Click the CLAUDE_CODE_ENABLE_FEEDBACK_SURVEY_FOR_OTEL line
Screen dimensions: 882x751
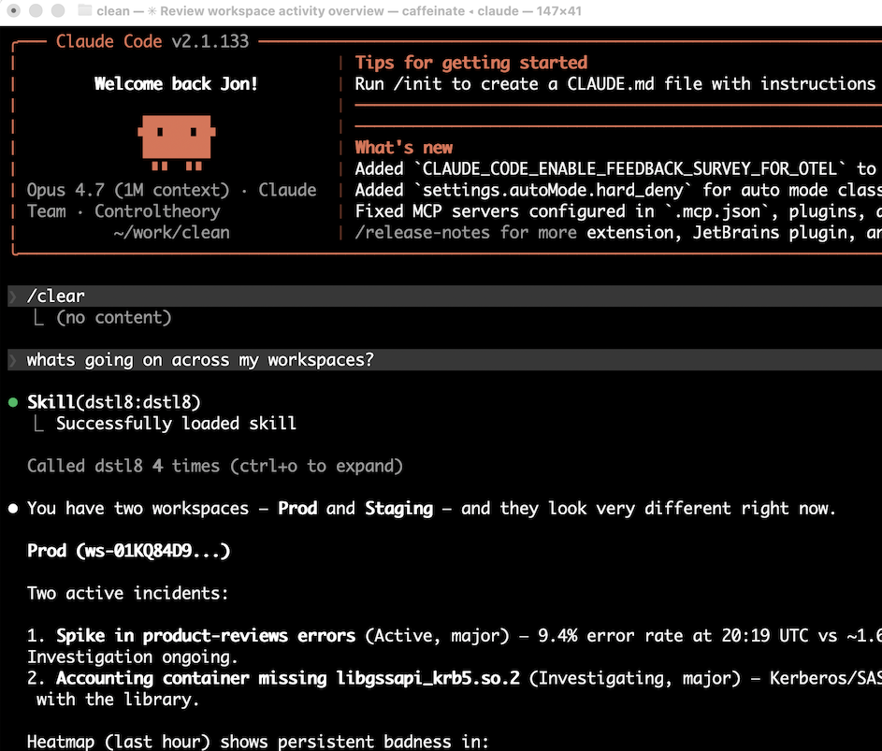(618, 168)
